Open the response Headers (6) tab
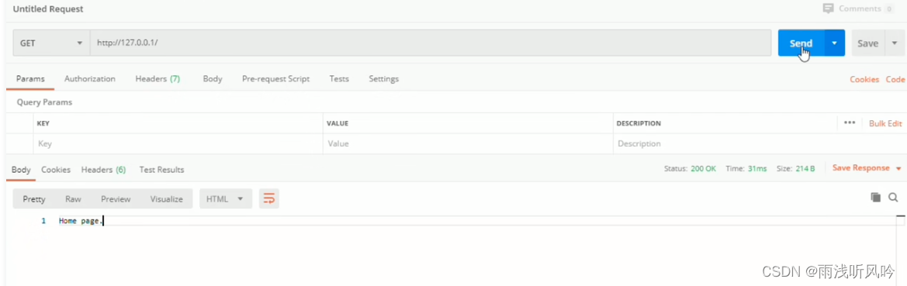907x286 pixels. click(103, 170)
